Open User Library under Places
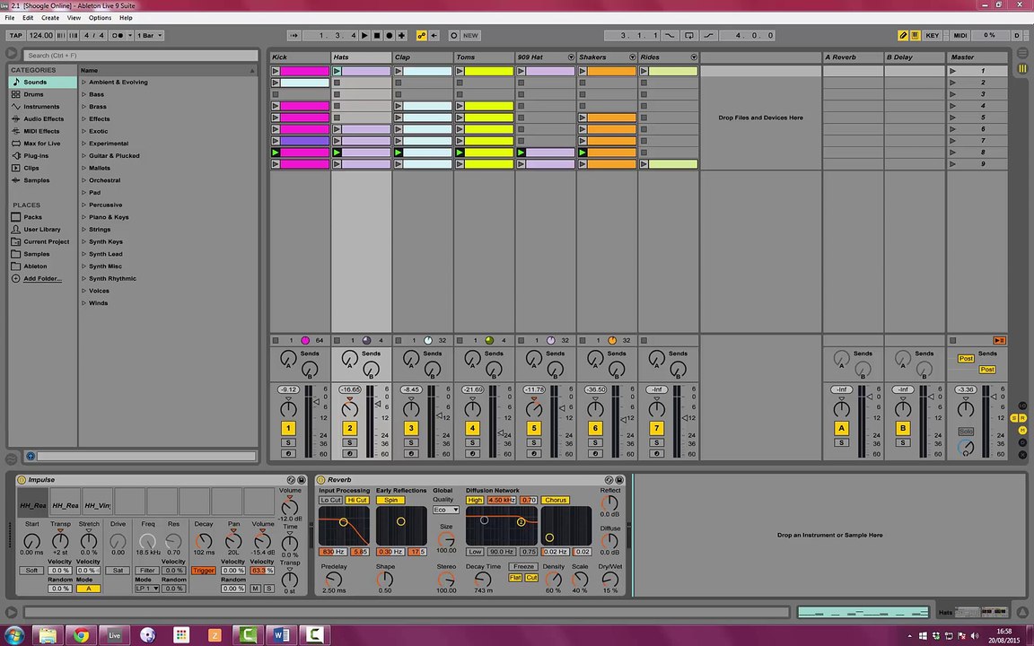Image resolution: width=1034 pixels, height=646 pixels. [43, 230]
